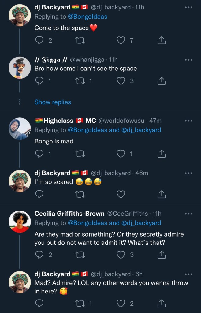View Cecilia Griffiths-Brown's profile picture
The image size is (201, 313).
[x=20, y=222]
